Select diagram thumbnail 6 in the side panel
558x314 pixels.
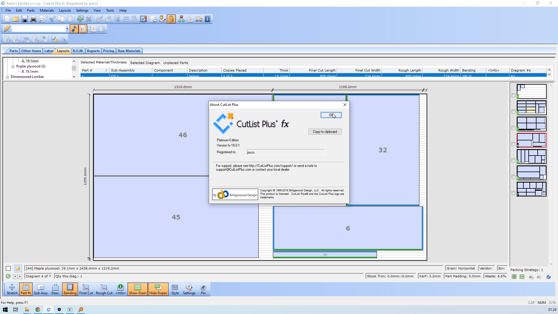[x=532, y=173]
